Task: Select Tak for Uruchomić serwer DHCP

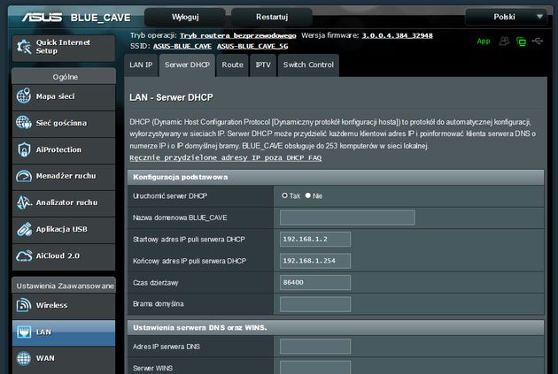Action: [284, 195]
